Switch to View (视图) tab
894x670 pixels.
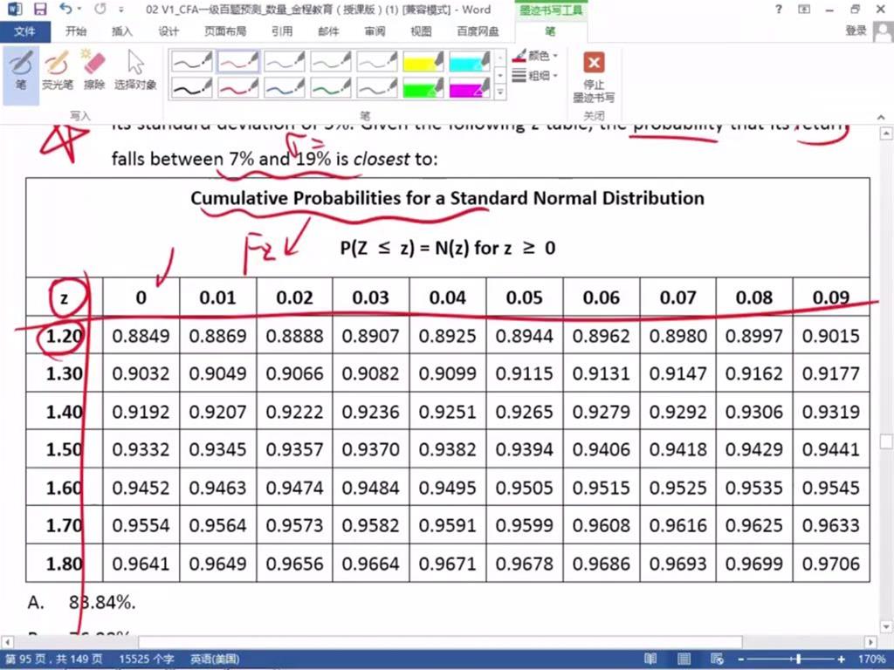pos(421,31)
